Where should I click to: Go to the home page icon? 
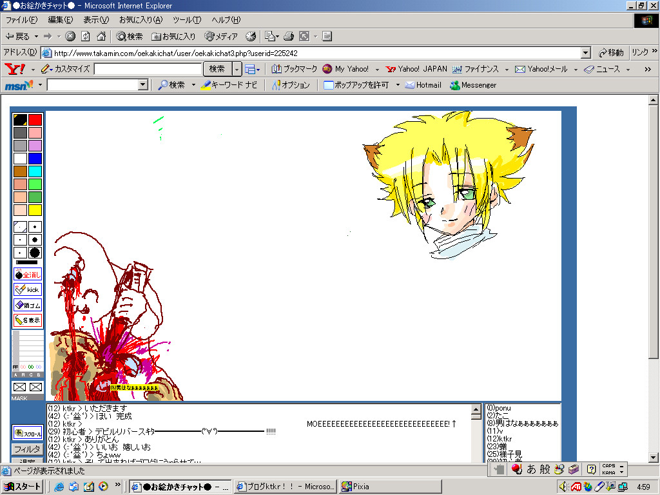click(101, 37)
